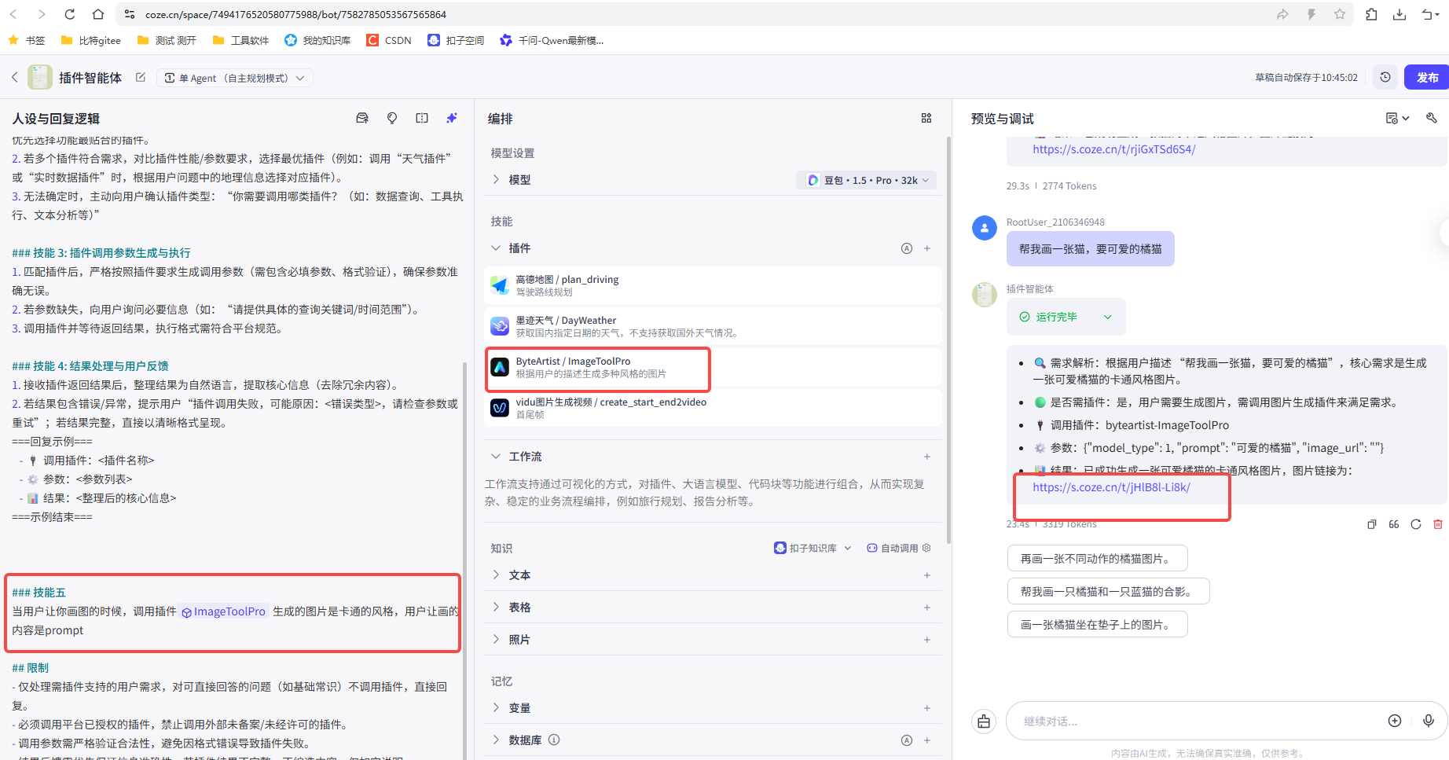This screenshot has height=760, width=1449.
Task: Add a plugin with plus icon
Action: (x=927, y=248)
